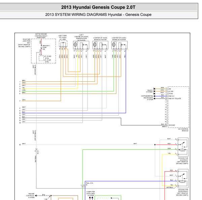Click the "2013 SYSTEM WIRING DIAGRAMS" subtitle

click(76, 15)
